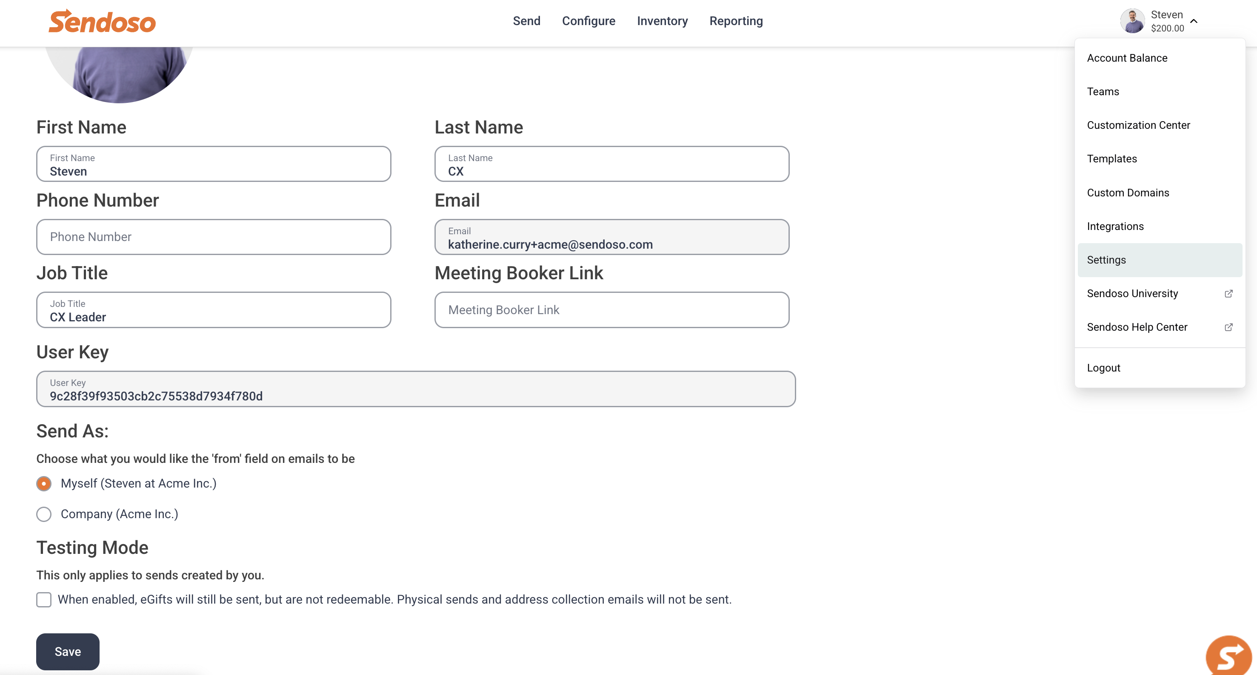The width and height of the screenshot is (1257, 675).
Task: Click the Sendoso logo
Action: [102, 21]
